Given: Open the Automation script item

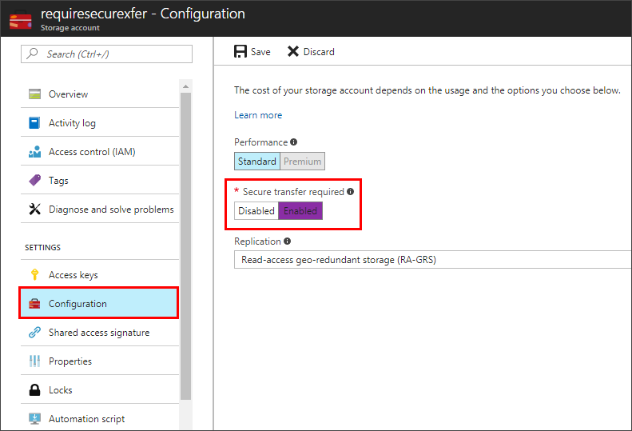Looking at the screenshot, I should pyautogui.click(x=86, y=419).
